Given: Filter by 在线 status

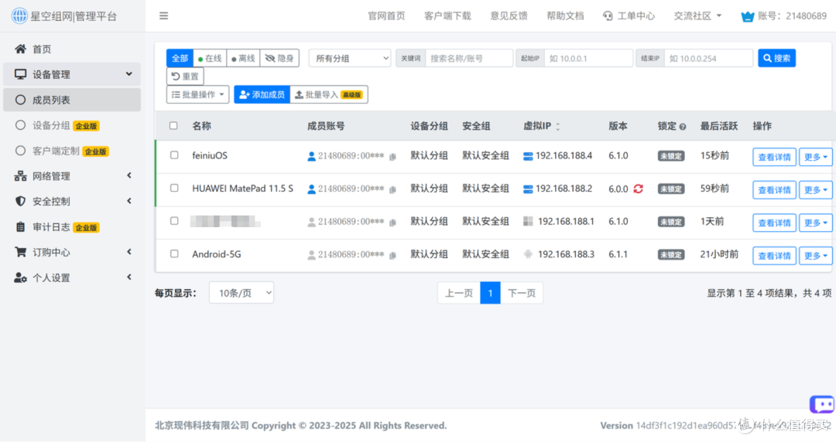Looking at the screenshot, I should tap(210, 58).
